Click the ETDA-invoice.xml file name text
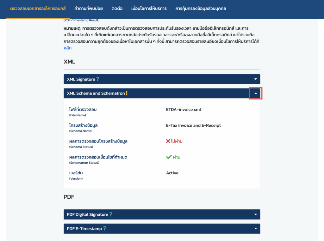The image size is (324, 241). coord(184,110)
